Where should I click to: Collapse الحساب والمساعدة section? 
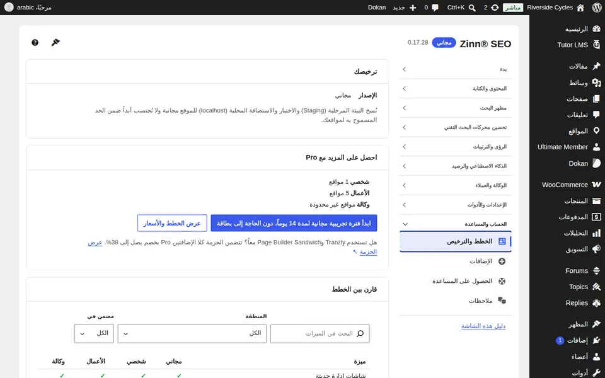[456, 224]
